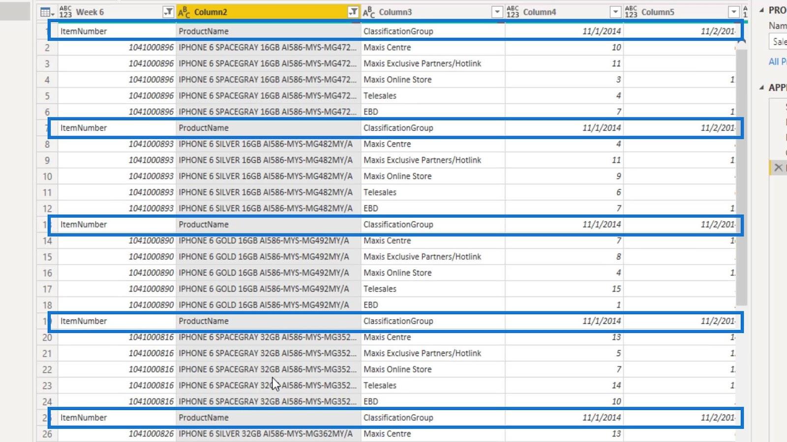787x442 pixels.
Task: Select Column4 value 10 in row 2
Action: point(564,48)
